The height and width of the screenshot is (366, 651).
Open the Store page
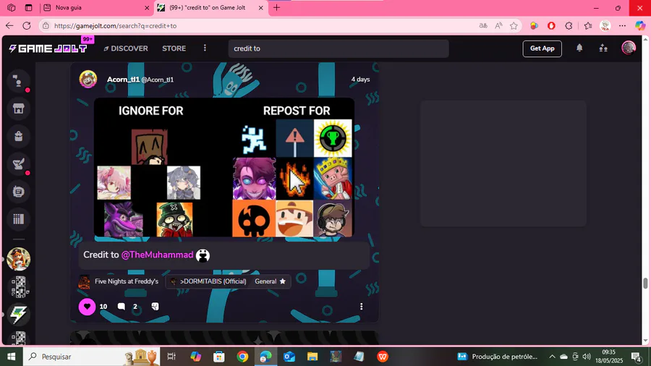click(174, 48)
